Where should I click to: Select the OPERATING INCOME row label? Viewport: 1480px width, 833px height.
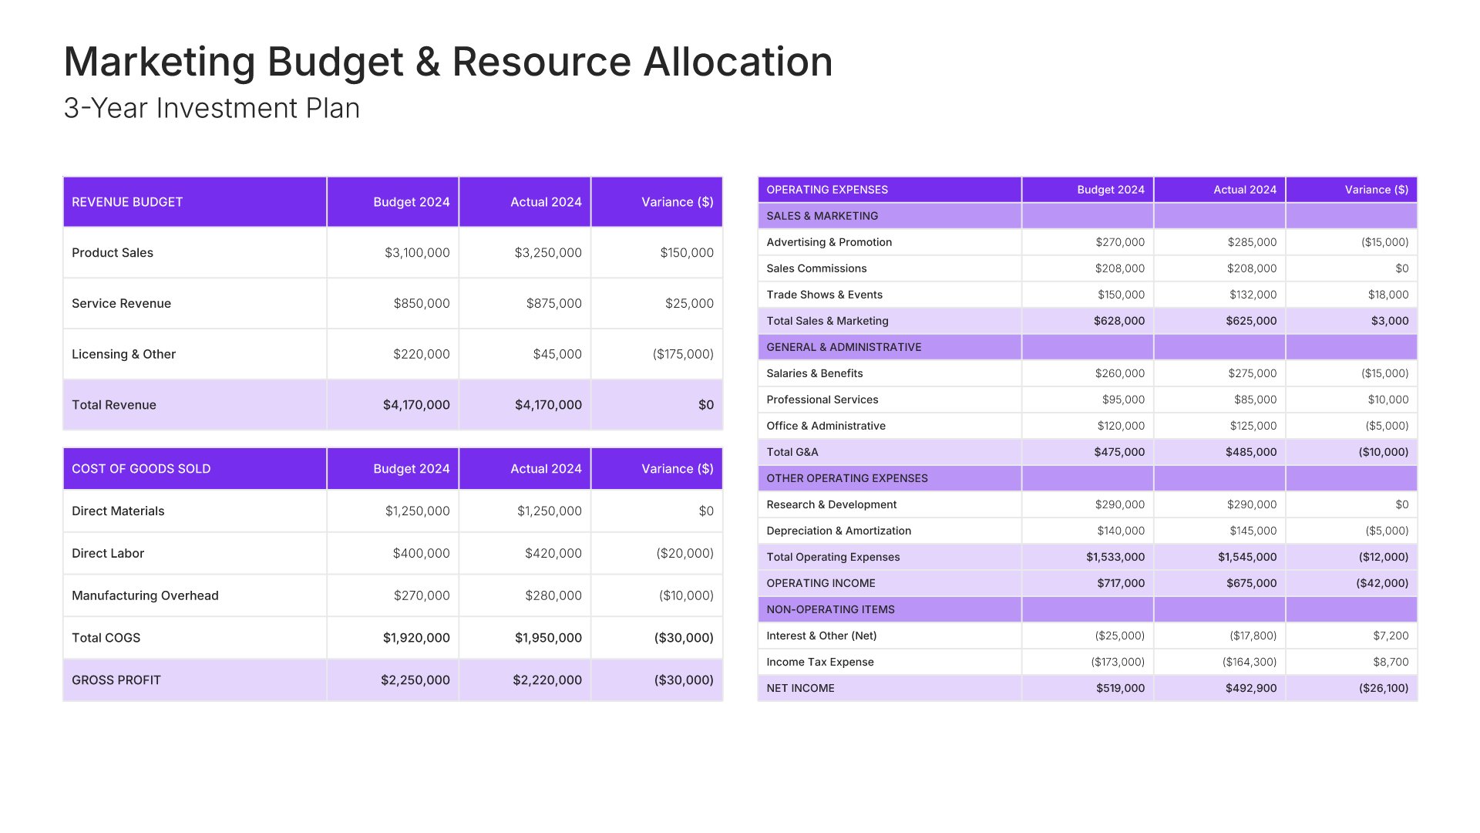820,583
